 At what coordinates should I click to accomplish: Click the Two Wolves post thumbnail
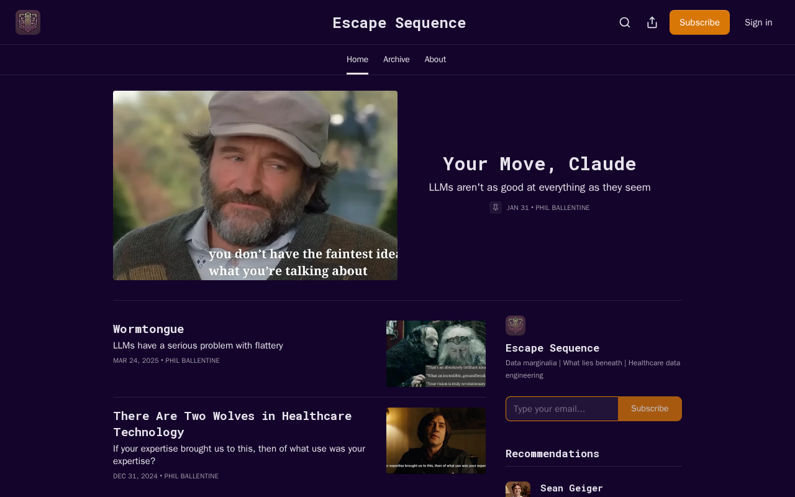tap(436, 440)
